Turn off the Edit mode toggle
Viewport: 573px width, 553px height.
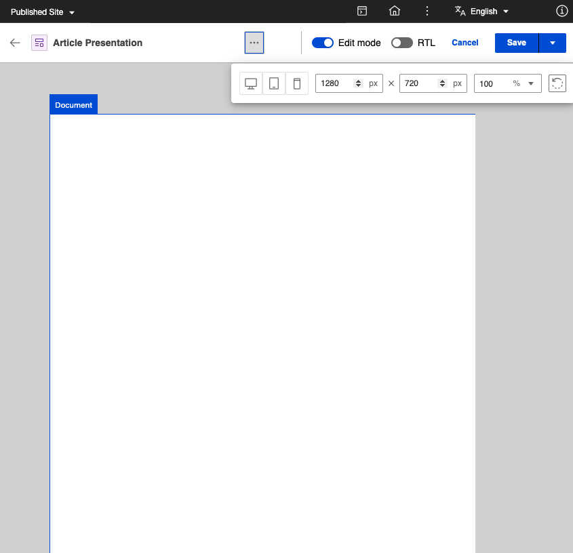click(323, 43)
